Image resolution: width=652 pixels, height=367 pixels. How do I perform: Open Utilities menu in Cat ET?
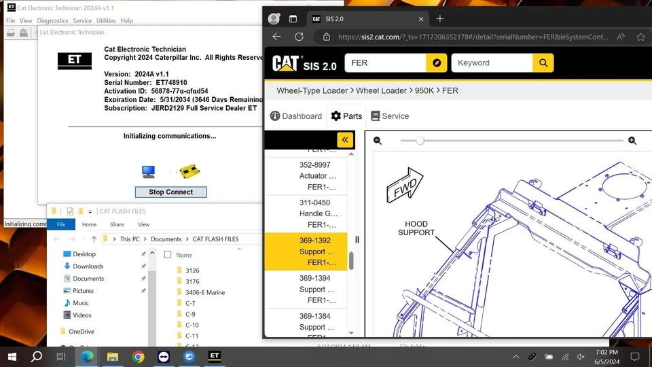(x=106, y=20)
